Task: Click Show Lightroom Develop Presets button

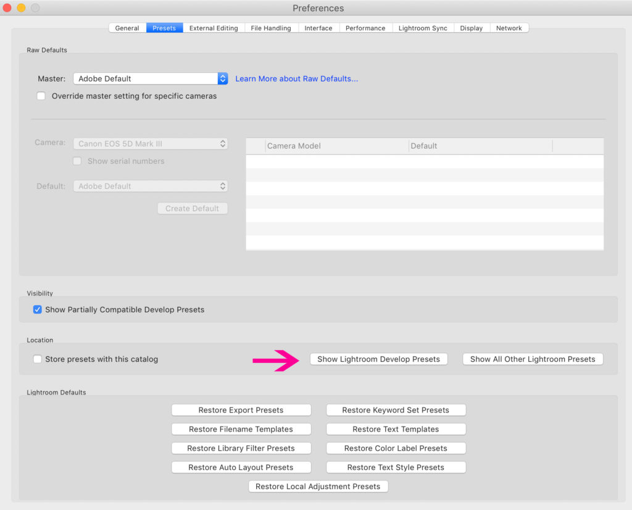Action: (x=378, y=359)
